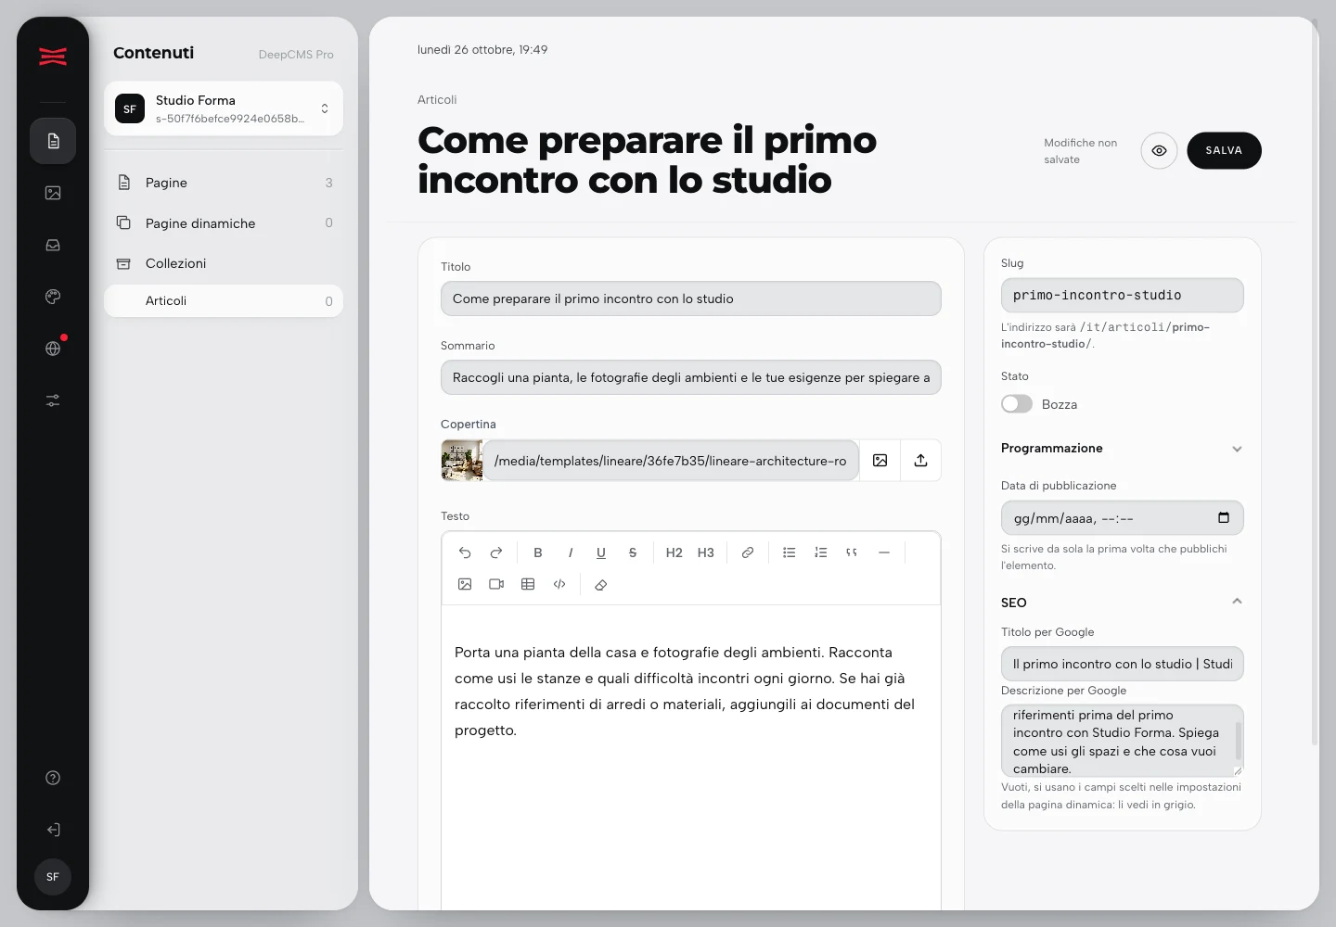Clear formatting with the eraser icon

pos(601,584)
